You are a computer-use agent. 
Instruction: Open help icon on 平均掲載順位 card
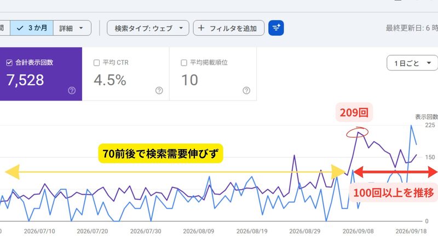coord(246,90)
